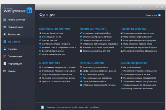Click the Управление службами Windows icon
The height and width of the screenshot is (110, 166).
(81, 33)
